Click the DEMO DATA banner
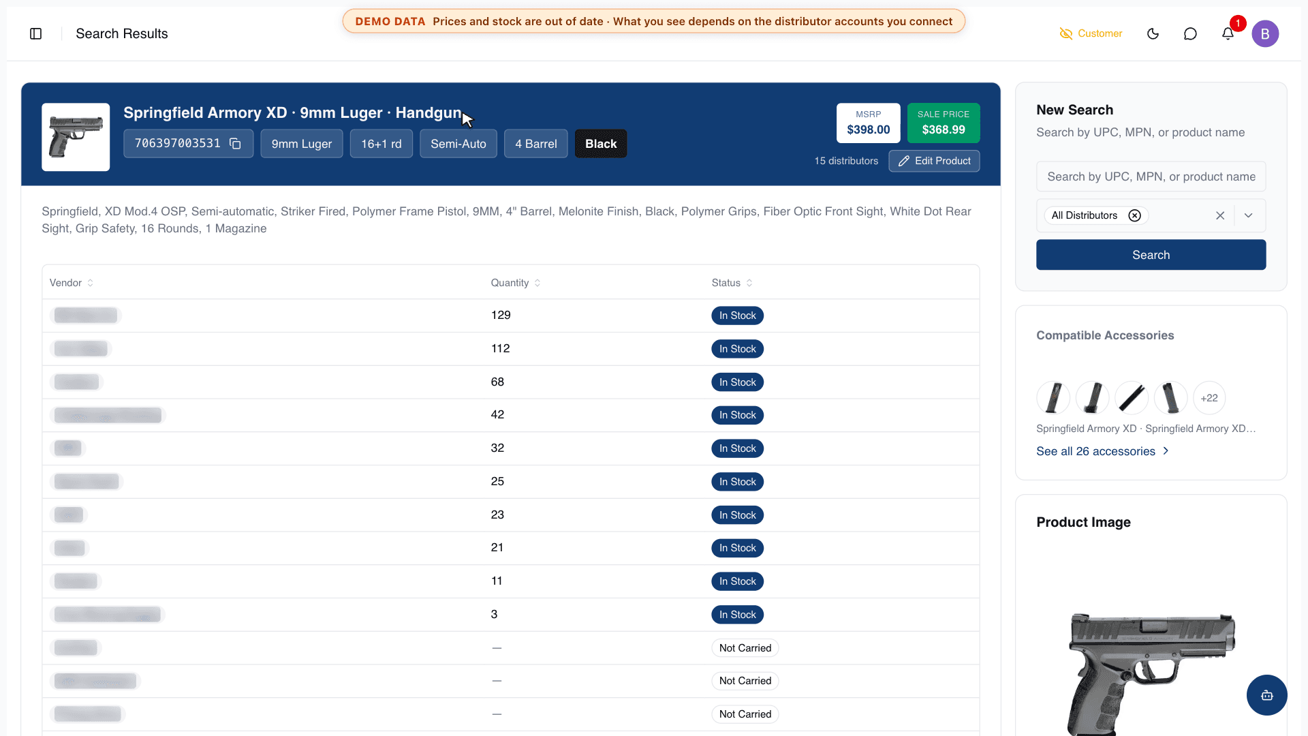The width and height of the screenshot is (1308, 736). coord(653,21)
